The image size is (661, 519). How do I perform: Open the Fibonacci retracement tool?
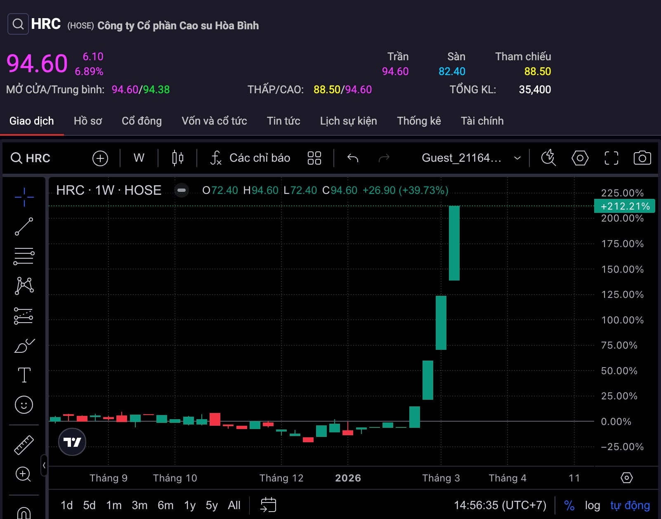(24, 256)
